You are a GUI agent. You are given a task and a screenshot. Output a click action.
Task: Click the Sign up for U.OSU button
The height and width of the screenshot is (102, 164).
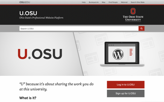[x=126, y=94]
